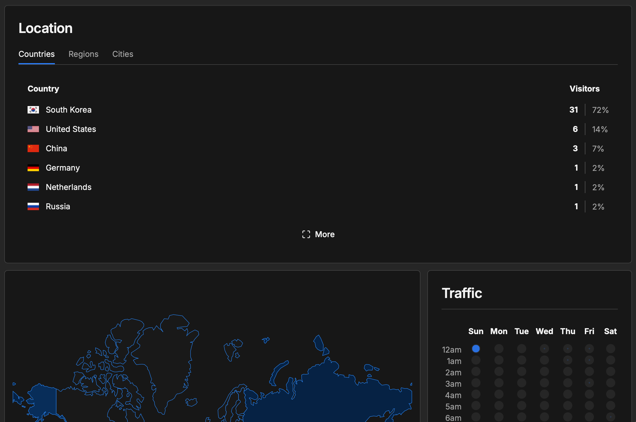
Task: Click the Visitors column header
Action: [585, 89]
